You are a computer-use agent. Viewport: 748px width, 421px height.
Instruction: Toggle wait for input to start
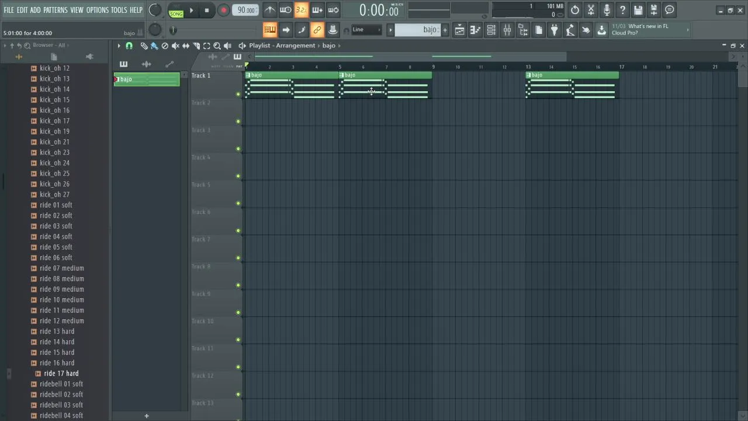coord(286,10)
